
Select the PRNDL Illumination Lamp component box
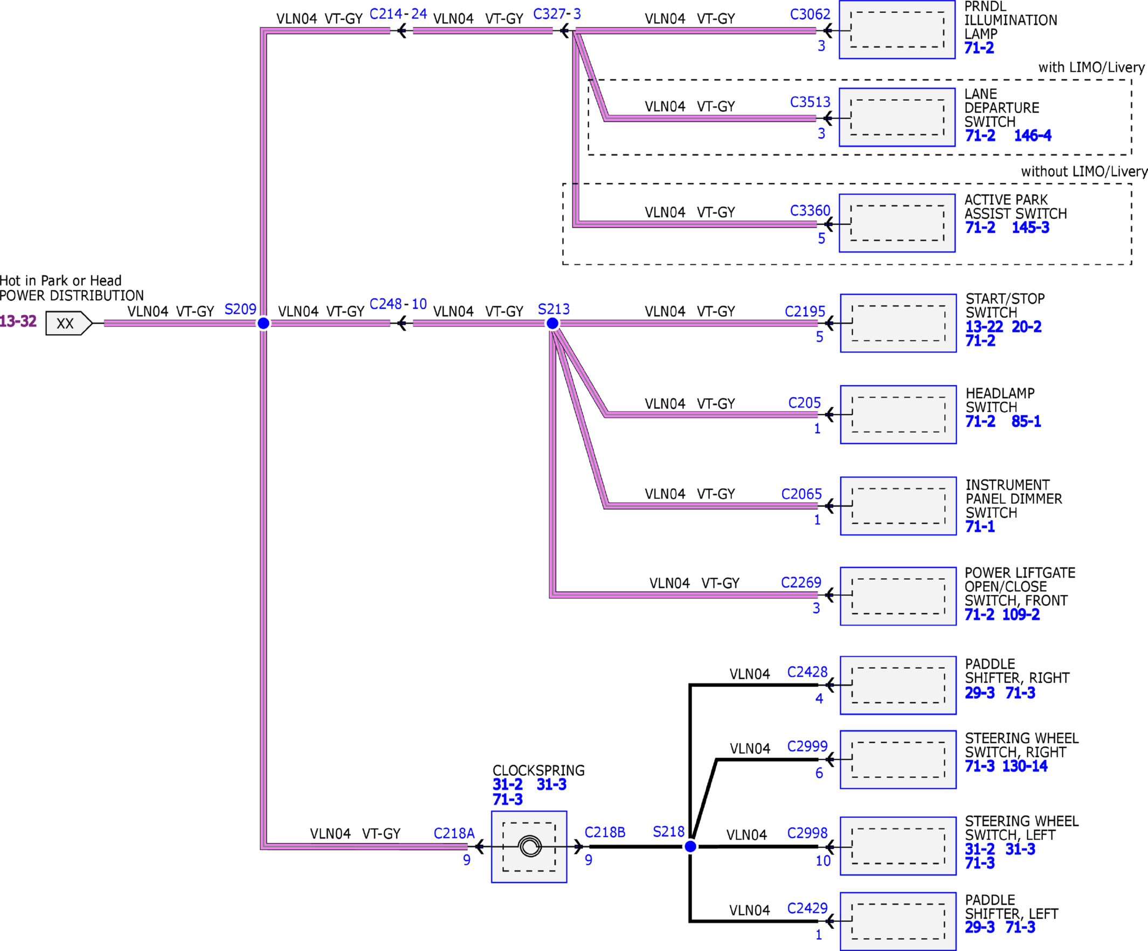click(897, 30)
